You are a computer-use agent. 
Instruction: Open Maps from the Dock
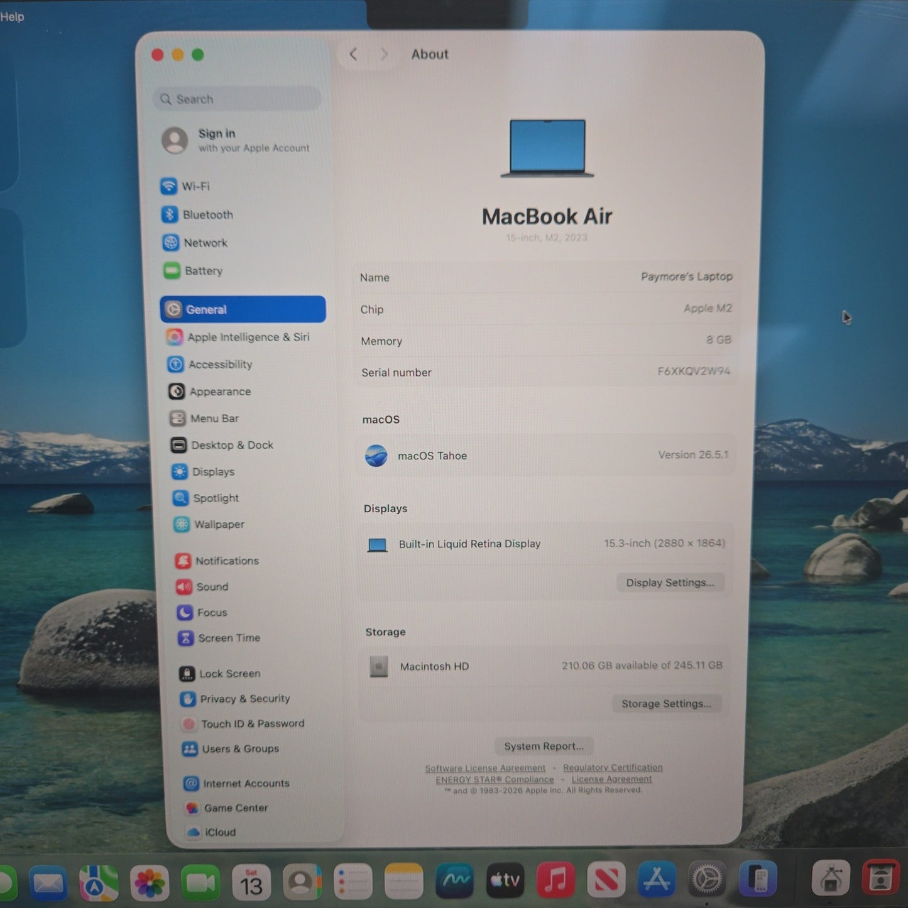click(99, 883)
